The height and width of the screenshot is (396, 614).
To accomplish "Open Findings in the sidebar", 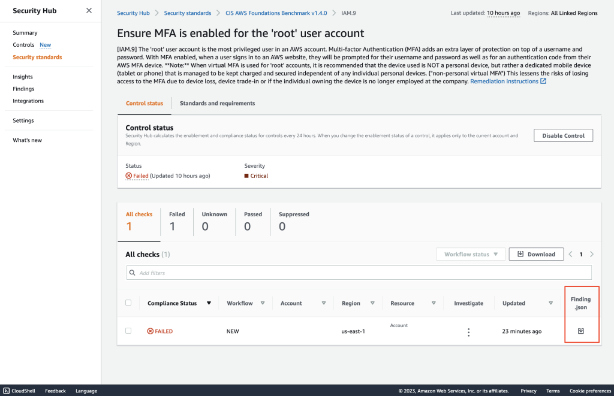I will point(23,89).
